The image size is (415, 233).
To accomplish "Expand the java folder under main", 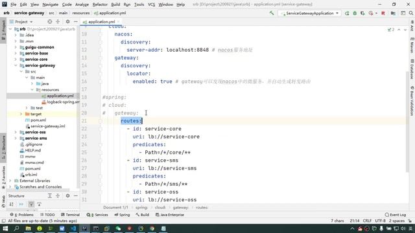I will click(32, 83).
